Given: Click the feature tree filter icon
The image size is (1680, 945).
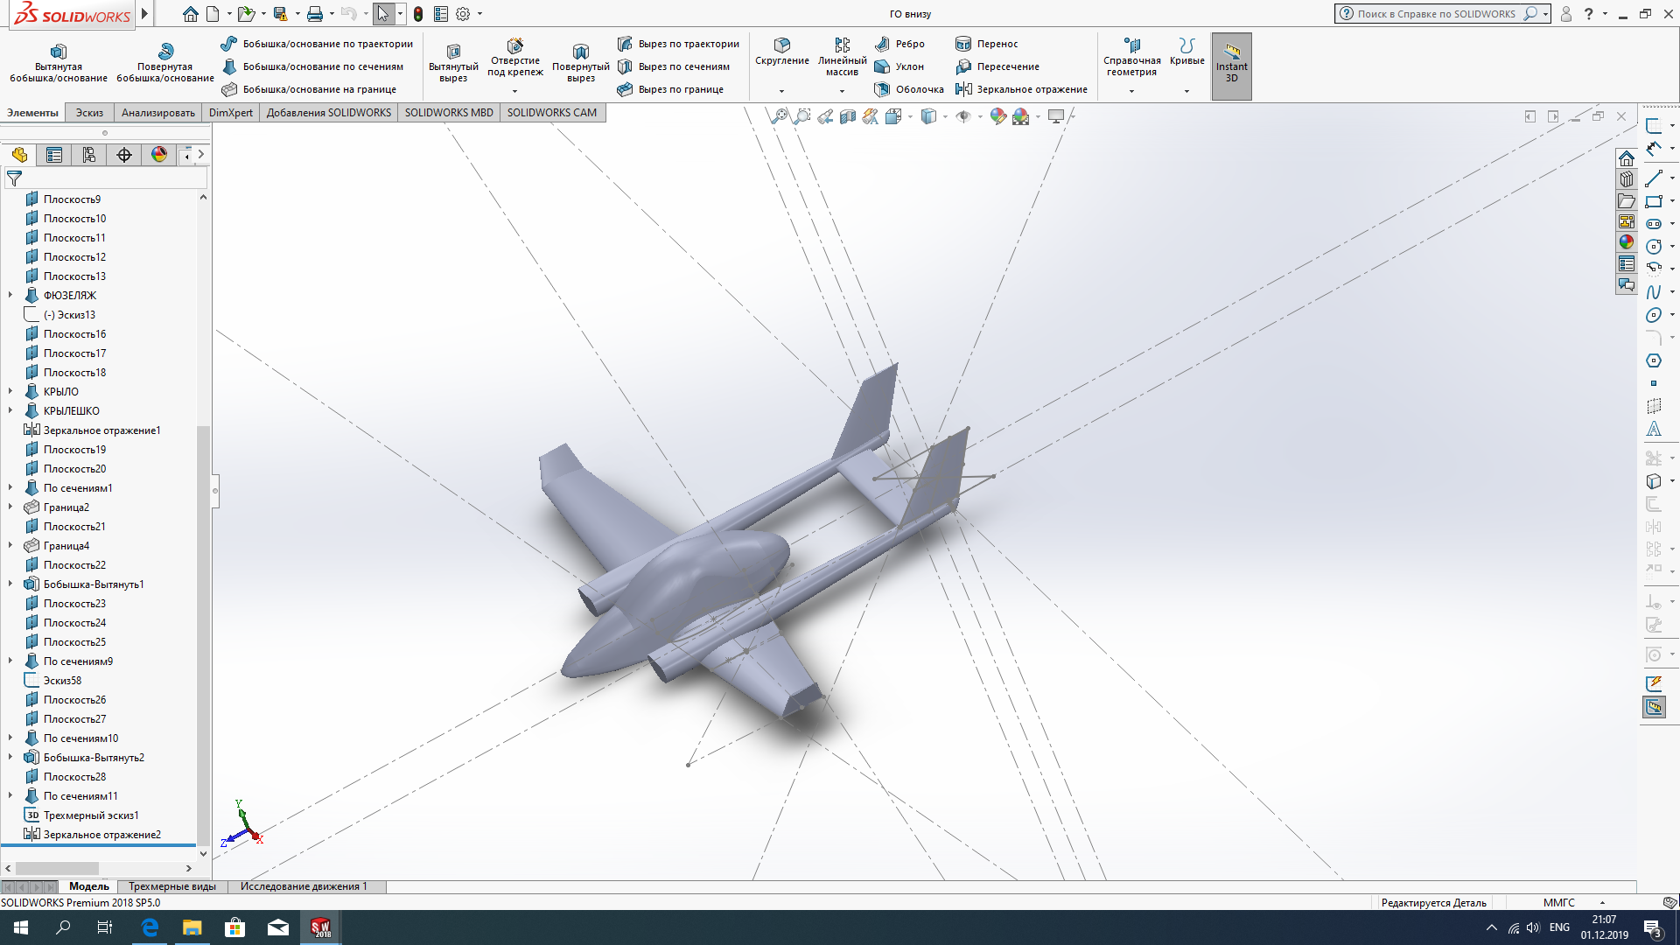Looking at the screenshot, I should pyautogui.click(x=14, y=178).
